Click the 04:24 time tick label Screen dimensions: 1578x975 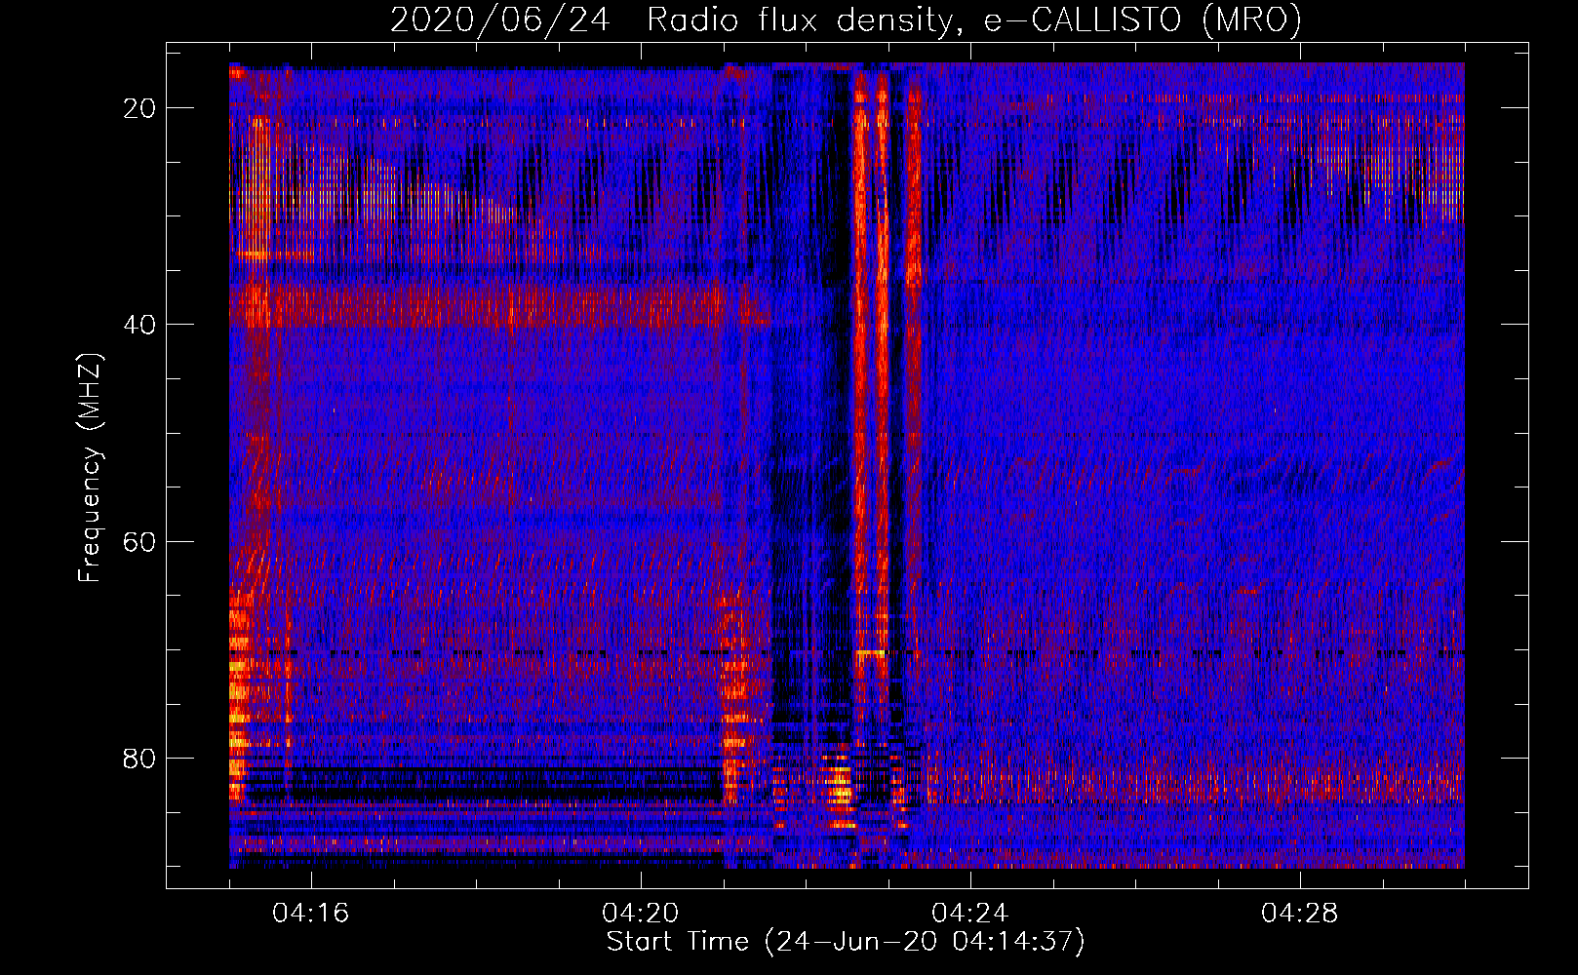click(x=970, y=914)
